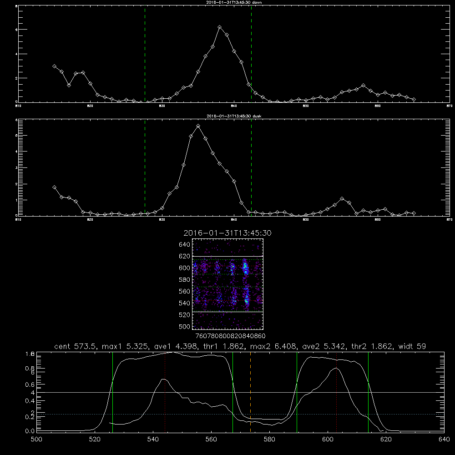Click the '0.6' label on the bottom plot y-axis
The width and height of the screenshot is (455, 455).
[x=30, y=384]
